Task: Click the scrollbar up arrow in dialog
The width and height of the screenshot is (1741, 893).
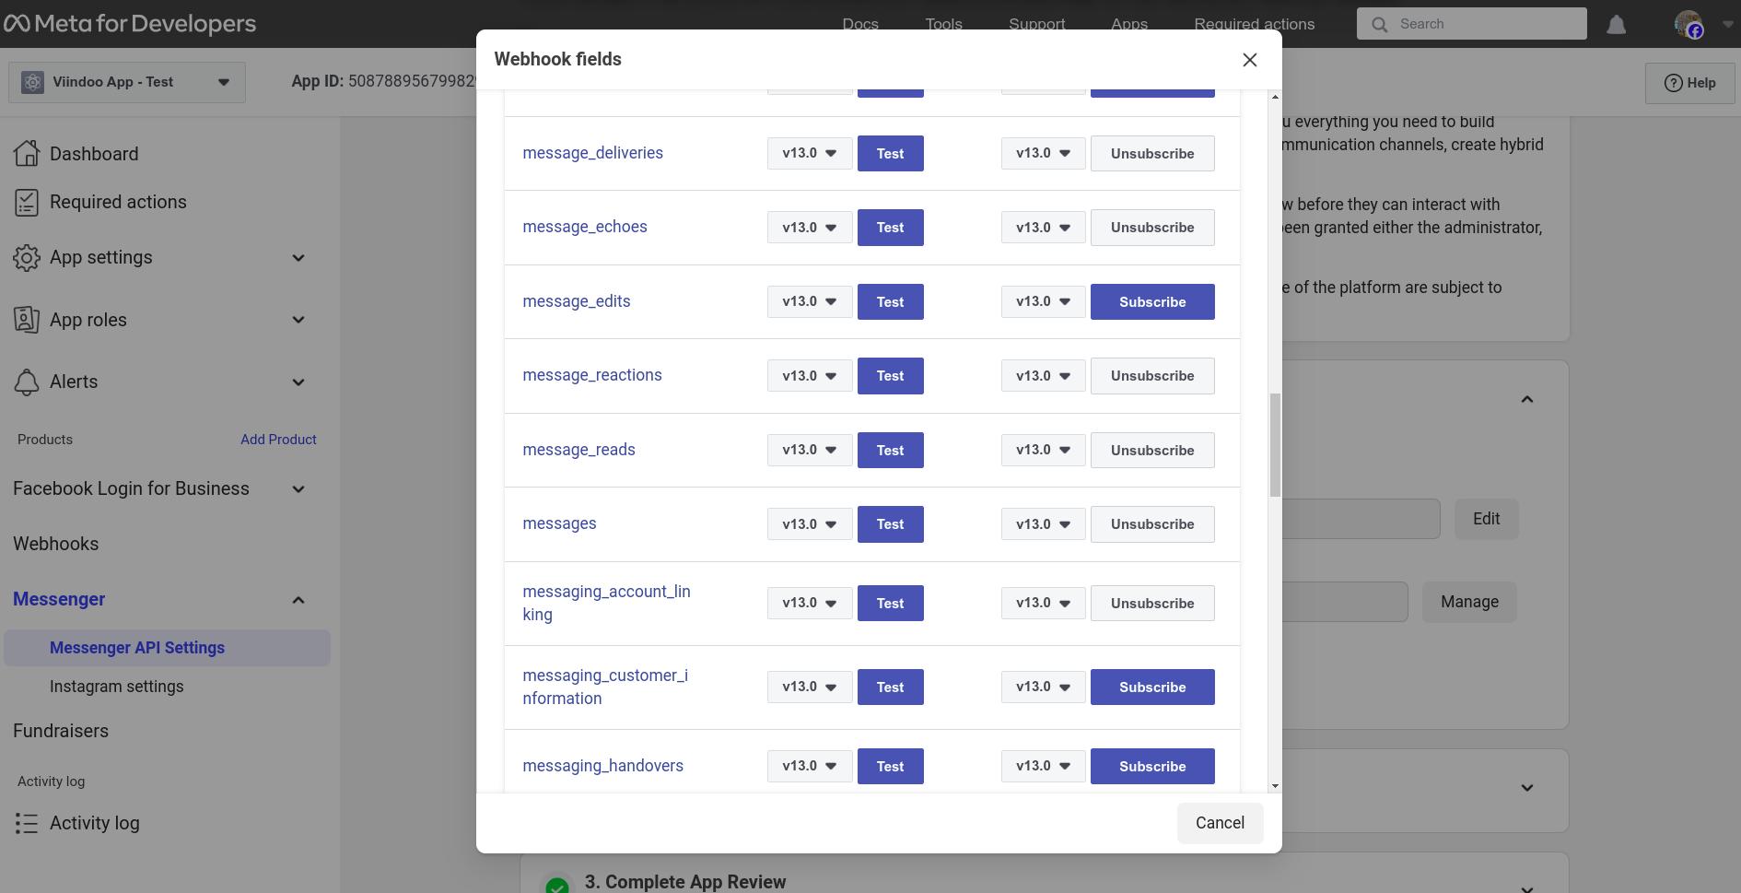Action: click(x=1275, y=96)
